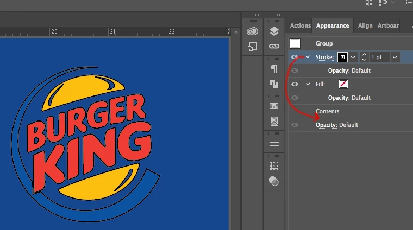Click the canvas scroll up arrow

click(x=236, y=33)
